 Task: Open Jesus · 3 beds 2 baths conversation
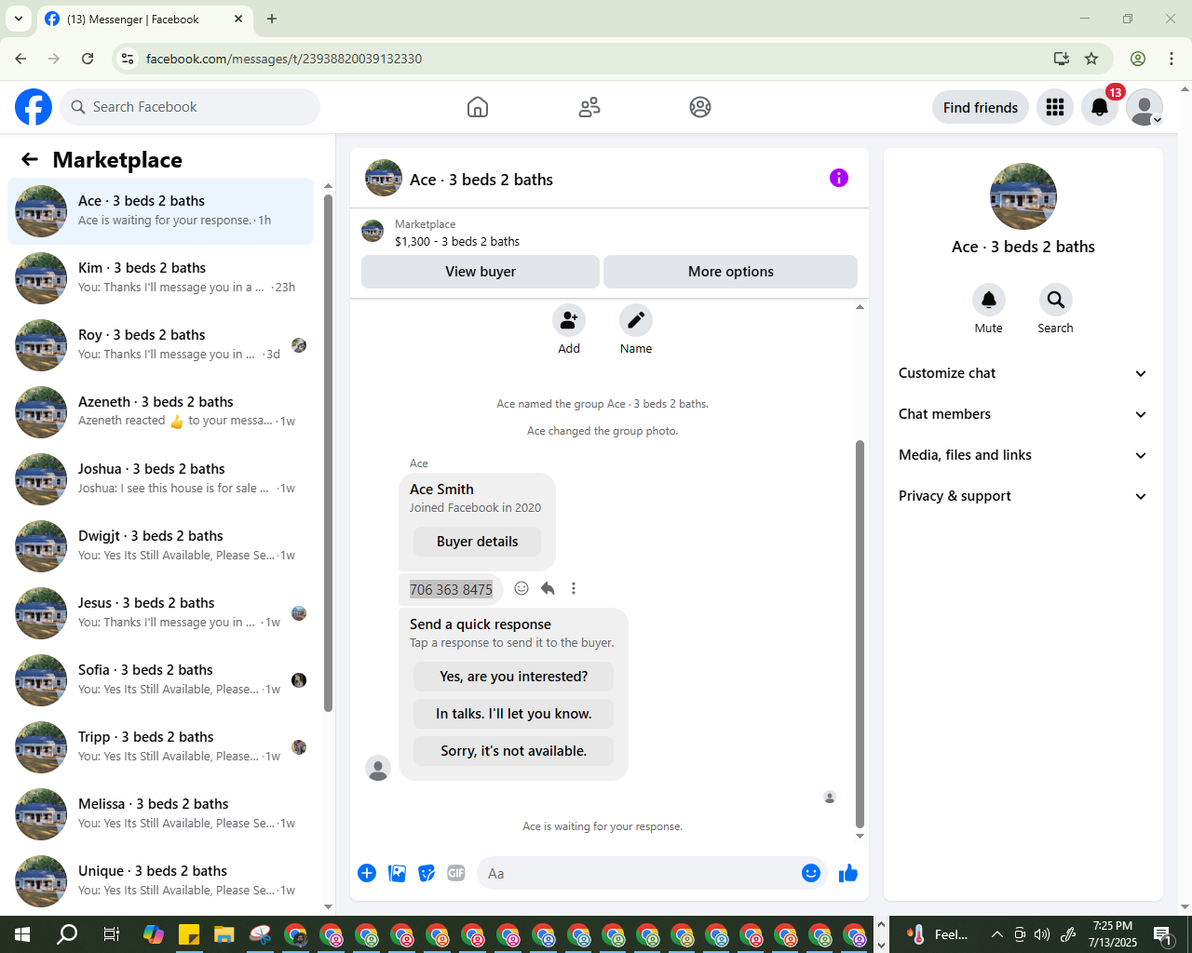pyautogui.click(x=160, y=613)
